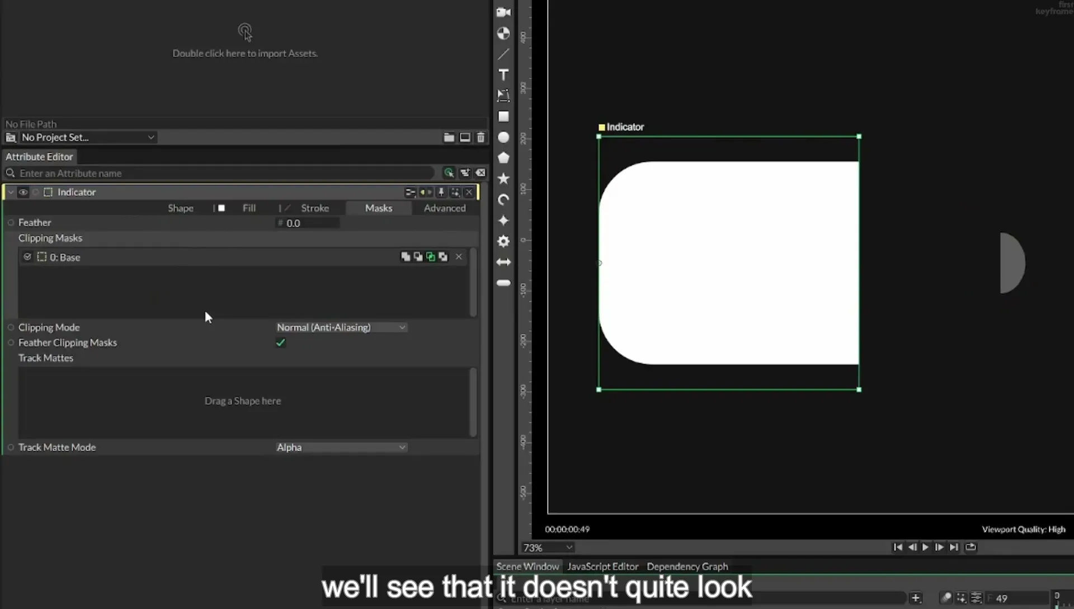The height and width of the screenshot is (609, 1074).
Task: Uncheck the Feather Clipping Masks checkbox
Action: click(281, 343)
